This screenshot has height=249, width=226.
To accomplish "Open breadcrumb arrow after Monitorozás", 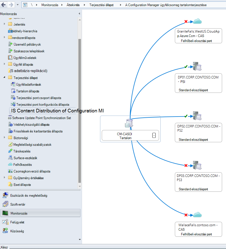I will tap(62, 5).
